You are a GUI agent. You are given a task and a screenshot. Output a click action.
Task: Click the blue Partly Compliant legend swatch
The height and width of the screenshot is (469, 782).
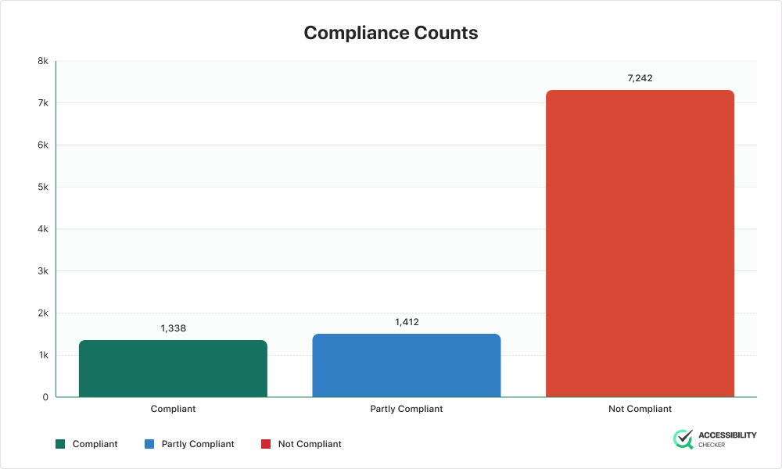(x=149, y=444)
